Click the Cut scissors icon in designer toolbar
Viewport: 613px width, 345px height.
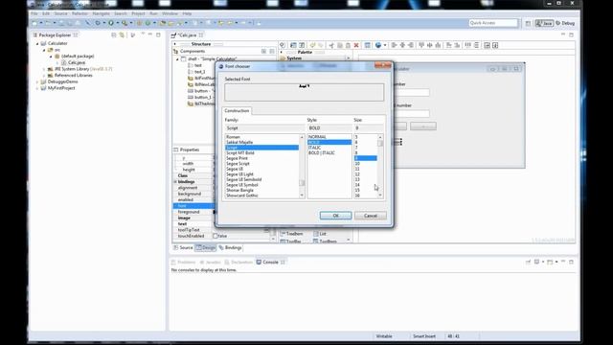(x=331, y=45)
